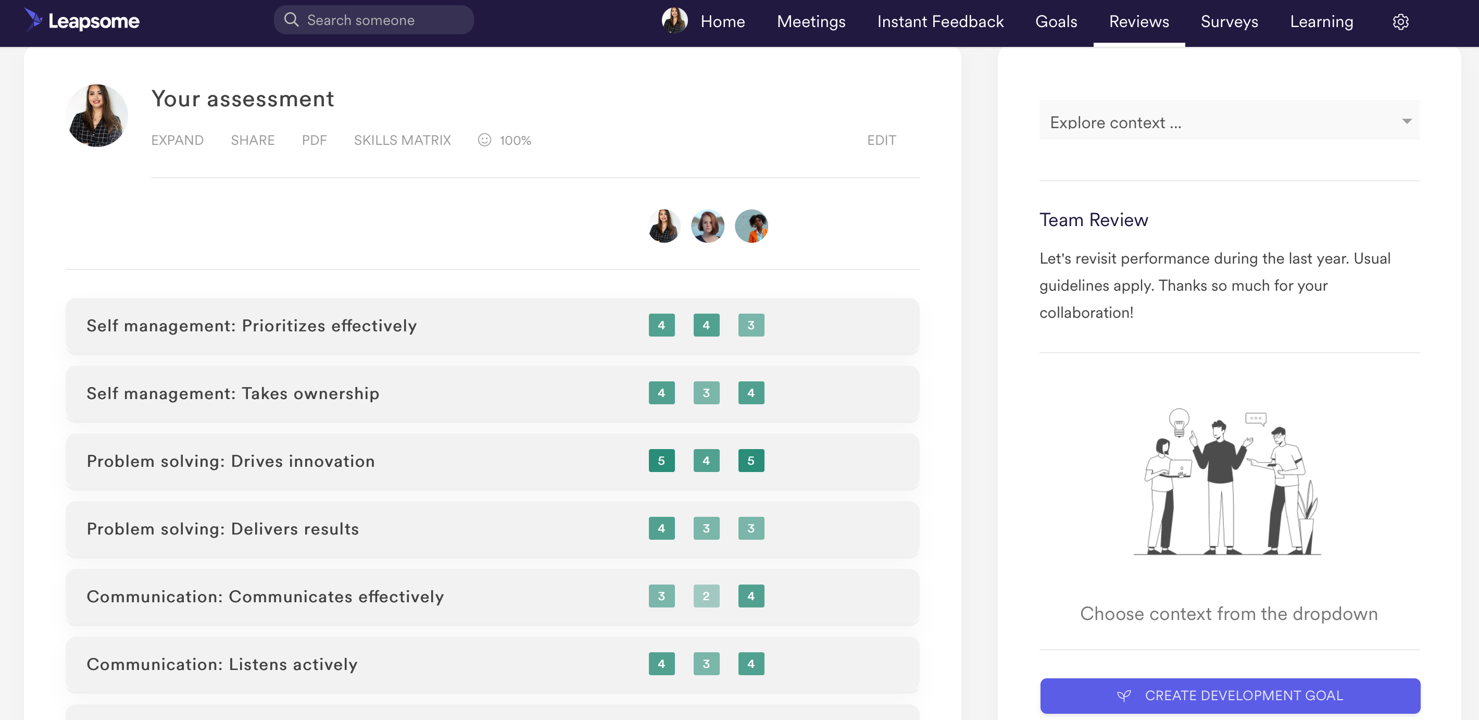
Task: Expand Problem solving: Delivers results row
Action: pos(492,529)
